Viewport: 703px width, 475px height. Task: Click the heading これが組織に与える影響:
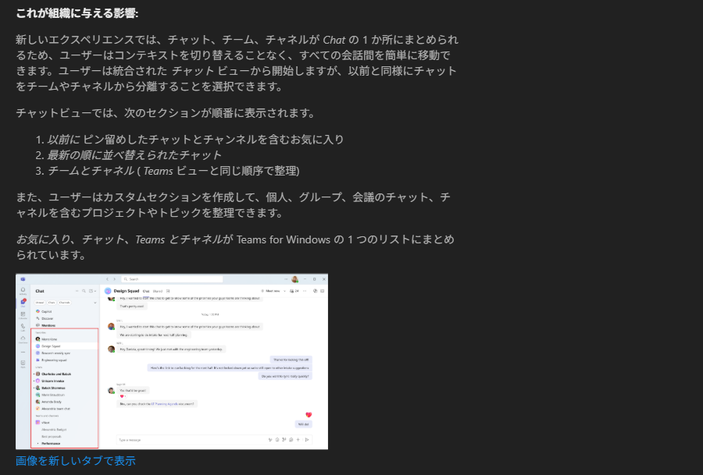click(77, 13)
